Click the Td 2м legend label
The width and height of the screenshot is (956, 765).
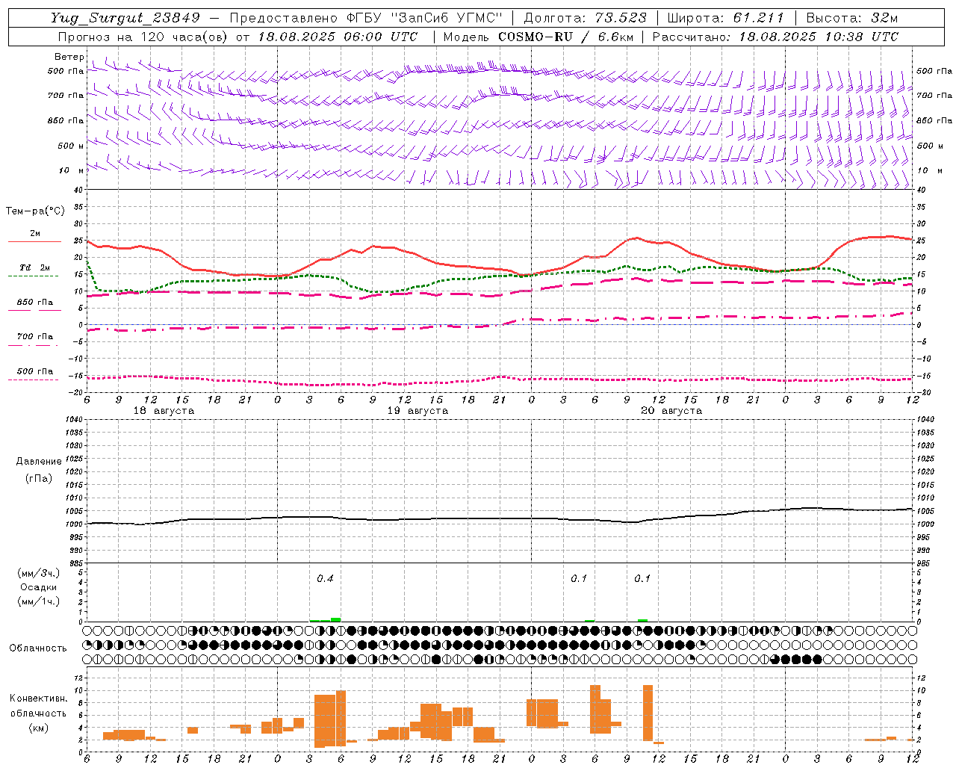point(34,267)
